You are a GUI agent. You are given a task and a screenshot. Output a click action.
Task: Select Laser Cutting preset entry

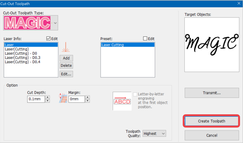pyautogui.click(x=128, y=45)
